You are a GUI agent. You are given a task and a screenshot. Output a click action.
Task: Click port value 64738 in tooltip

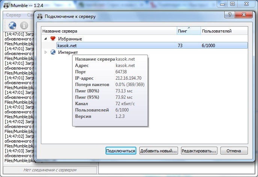[x=121, y=71]
